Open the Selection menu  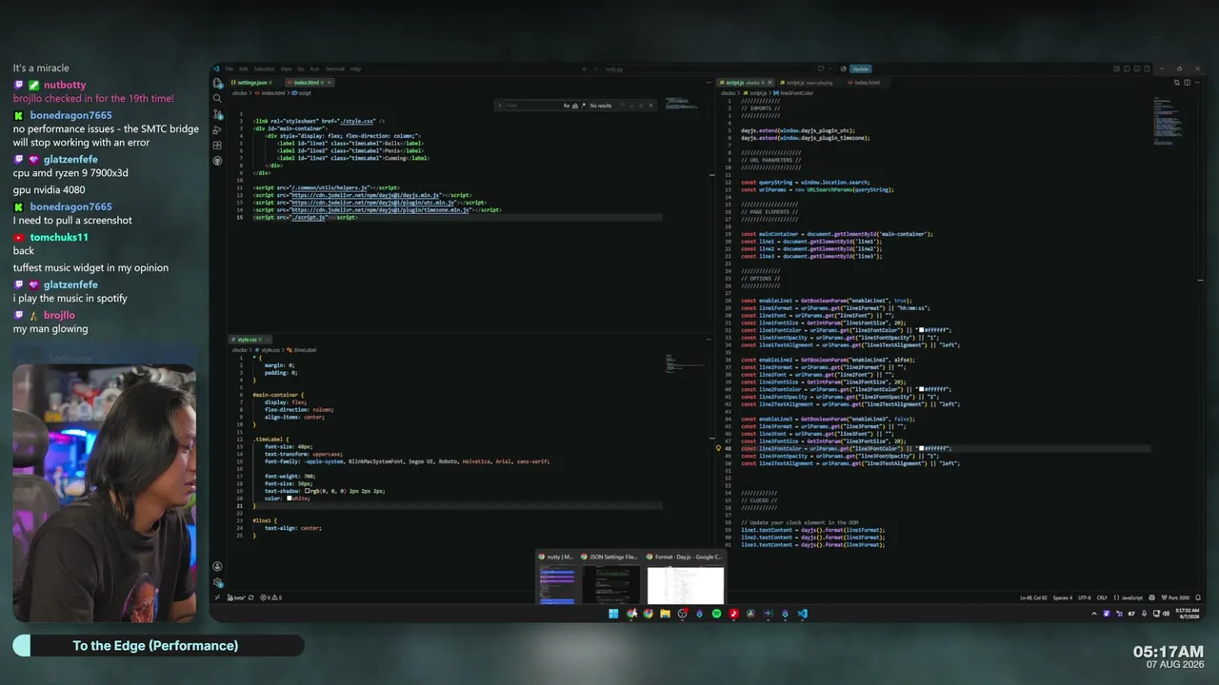[x=264, y=69]
